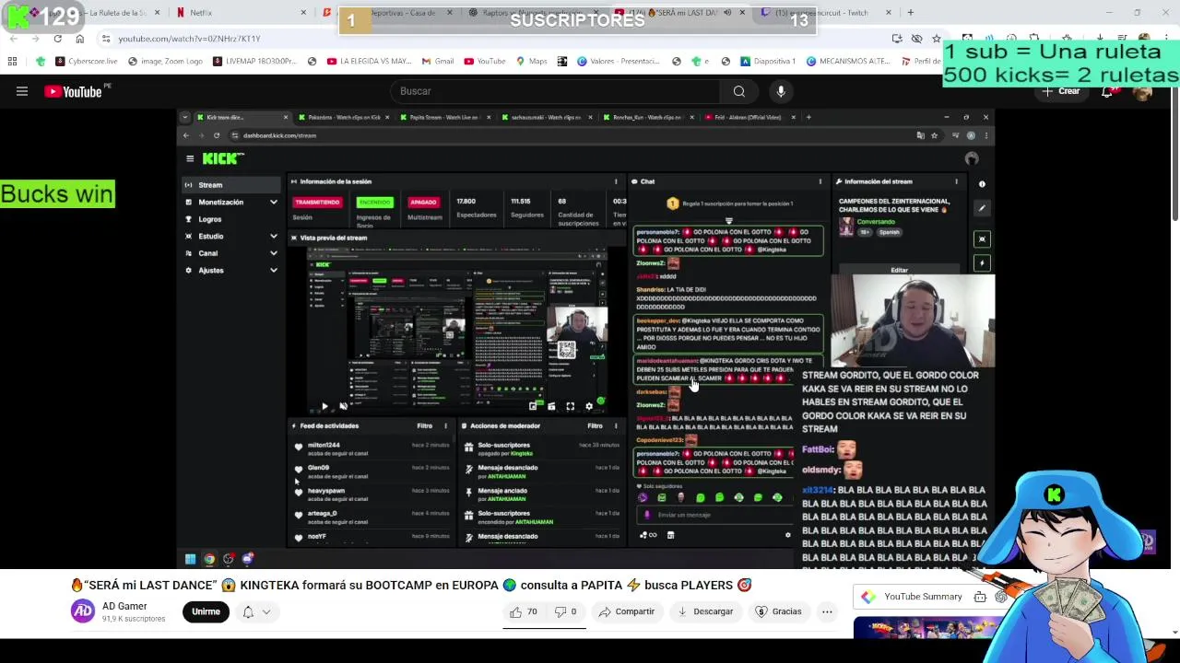Open Filtro in Feed de actividades

click(x=424, y=426)
